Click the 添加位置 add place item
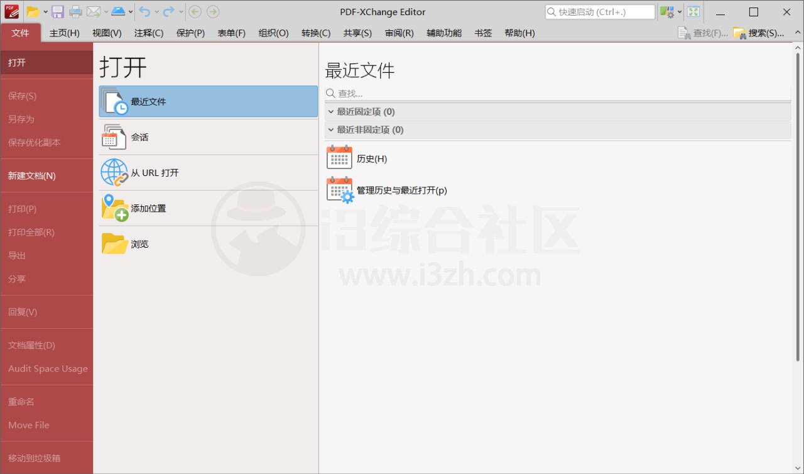This screenshot has width=804, height=474. click(x=209, y=208)
